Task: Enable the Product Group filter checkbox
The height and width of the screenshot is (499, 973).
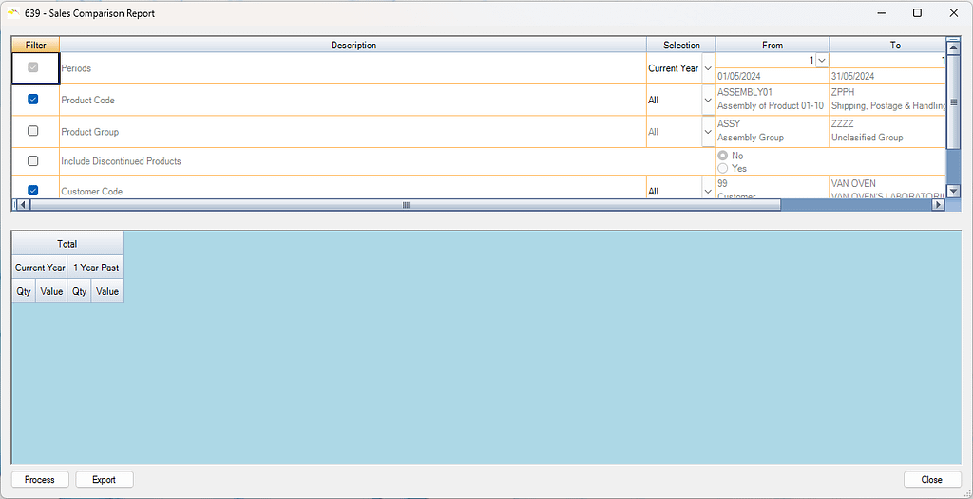Action: coord(33,131)
